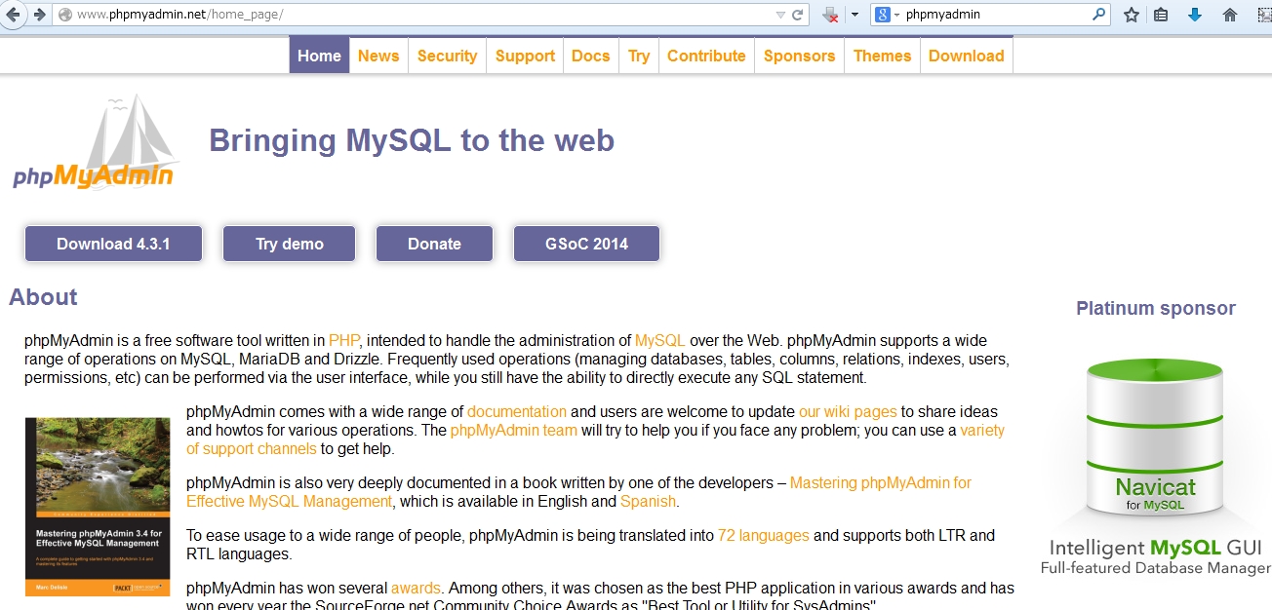Image resolution: width=1272 pixels, height=610 pixels.
Task: Click the Try demo button
Action: 290,244
